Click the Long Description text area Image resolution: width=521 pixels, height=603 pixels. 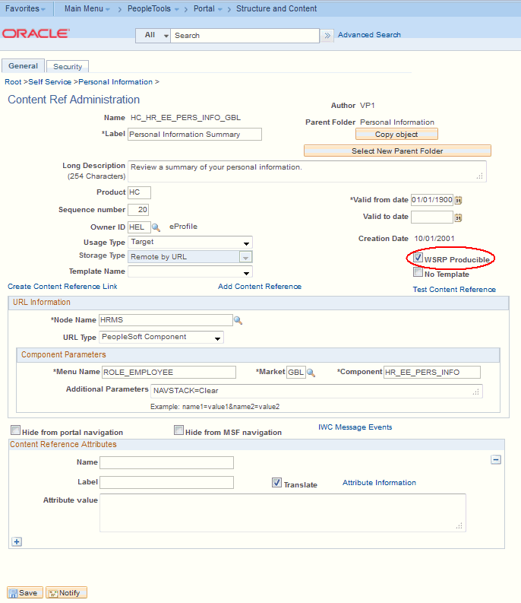tap(307, 172)
